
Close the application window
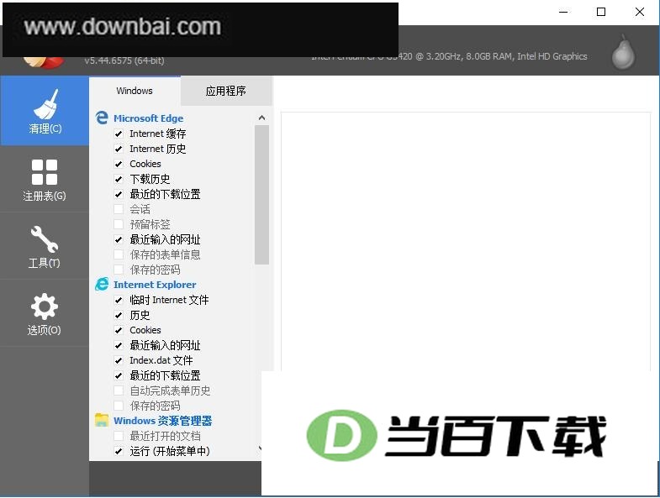639,12
